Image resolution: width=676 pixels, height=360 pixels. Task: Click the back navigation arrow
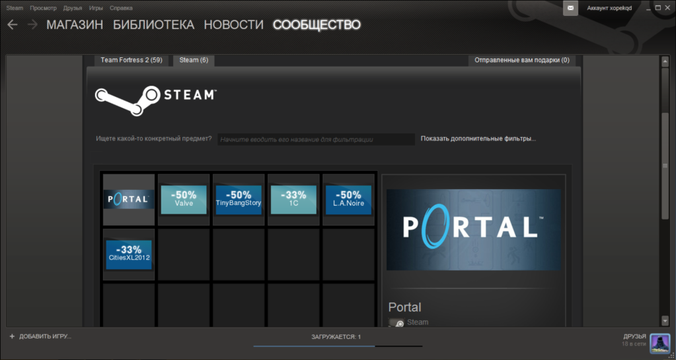click(x=12, y=25)
